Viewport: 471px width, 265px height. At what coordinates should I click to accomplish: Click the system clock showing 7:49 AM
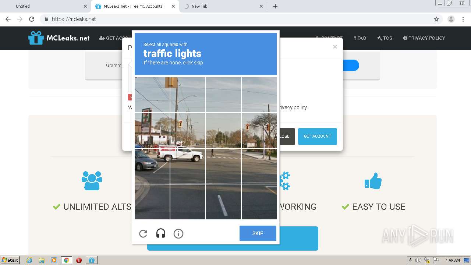pyautogui.click(x=452, y=260)
